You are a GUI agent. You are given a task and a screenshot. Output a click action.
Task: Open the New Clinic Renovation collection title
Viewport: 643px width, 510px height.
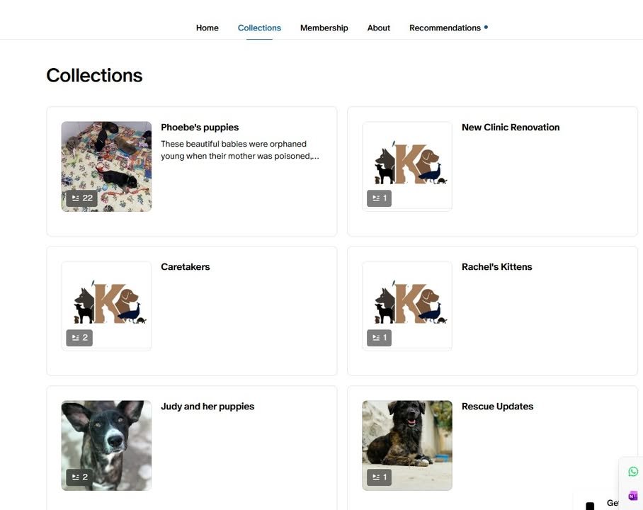click(x=511, y=127)
